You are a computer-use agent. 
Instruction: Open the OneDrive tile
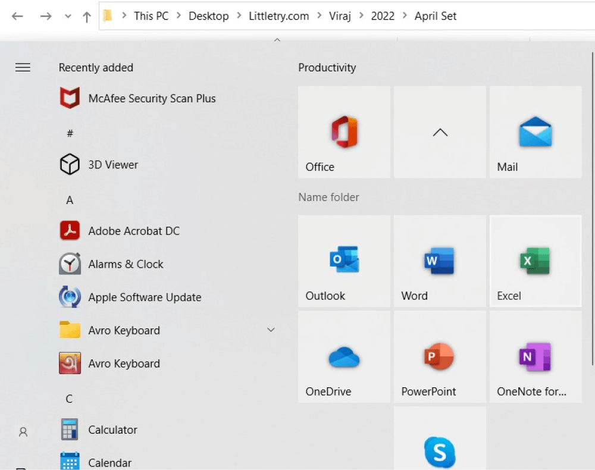(344, 356)
